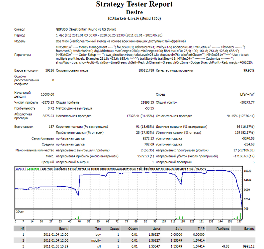
Task: Click chart Y-axis value 769
Action: click(x=246, y=208)
